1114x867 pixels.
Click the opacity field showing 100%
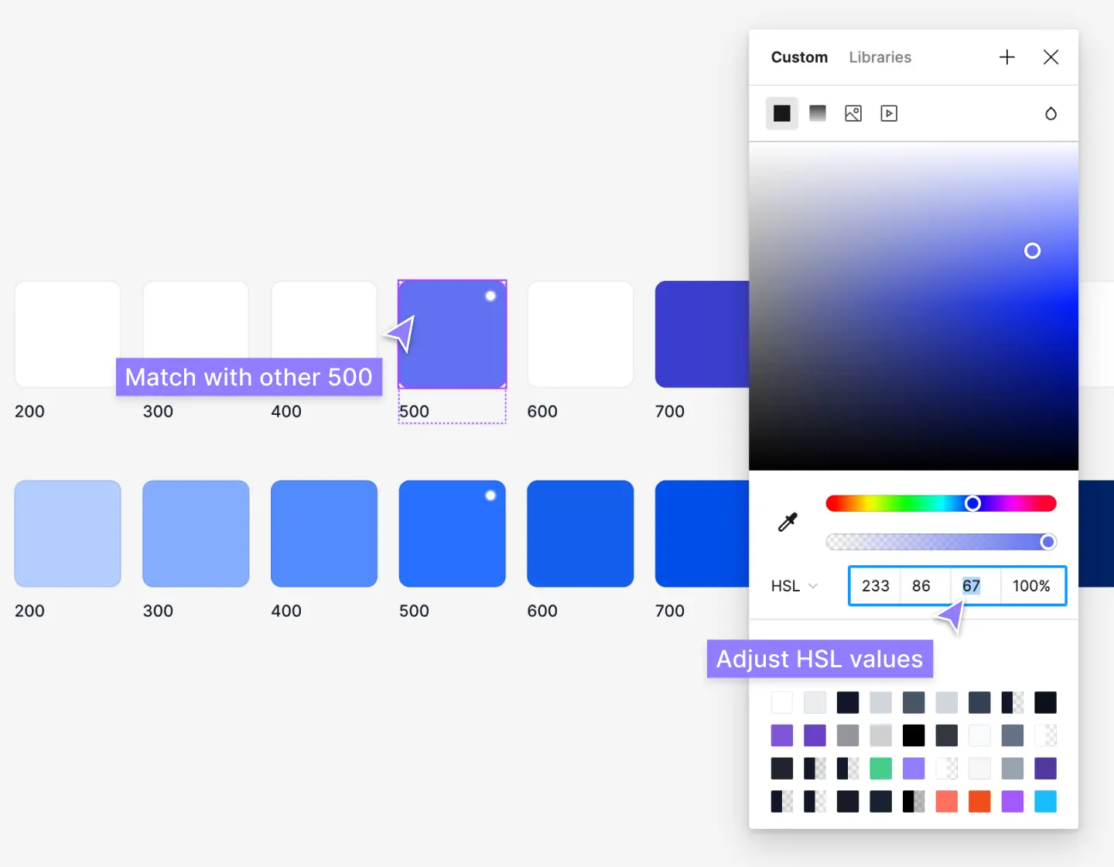(1032, 586)
